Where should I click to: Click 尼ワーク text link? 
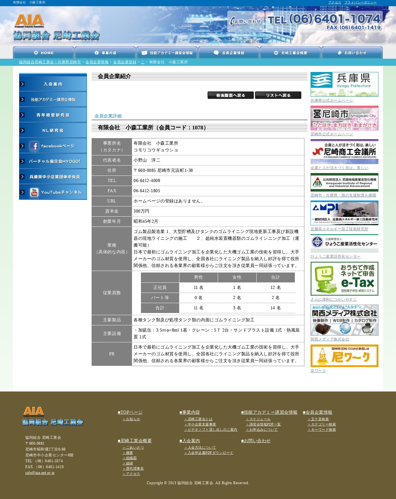(318, 371)
